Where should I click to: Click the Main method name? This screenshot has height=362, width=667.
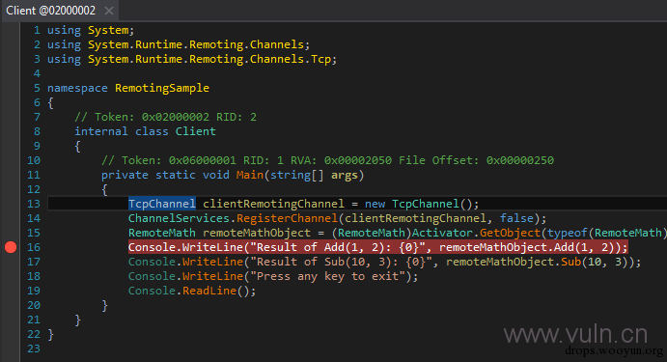click(x=250, y=175)
